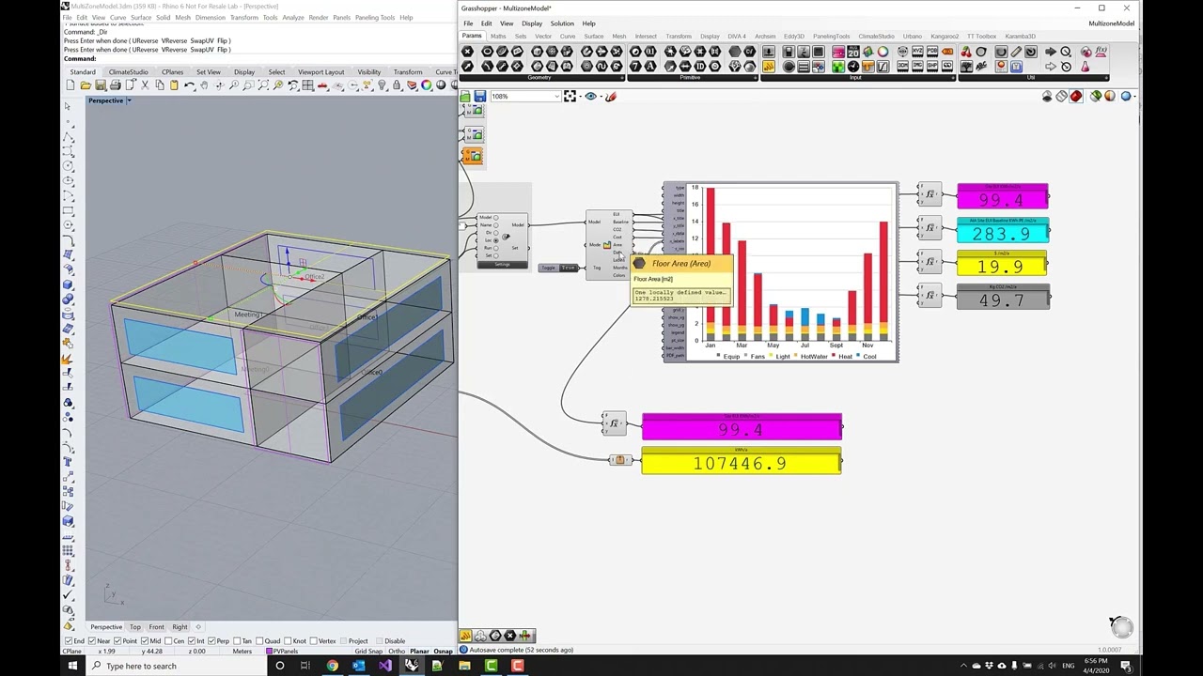The height and width of the screenshot is (676, 1203).
Task: Open the color wheel icon in Rhino toolbar
Action: pos(426,85)
